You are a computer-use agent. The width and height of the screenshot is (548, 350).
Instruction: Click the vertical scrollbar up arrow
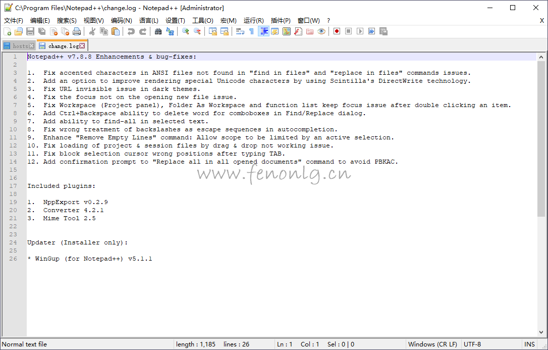click(541, 57)
